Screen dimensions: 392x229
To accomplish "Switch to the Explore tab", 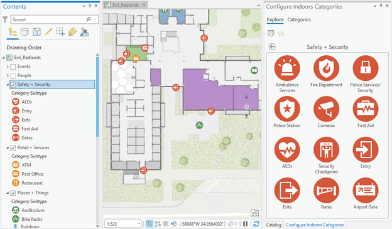I will [275, 19].
